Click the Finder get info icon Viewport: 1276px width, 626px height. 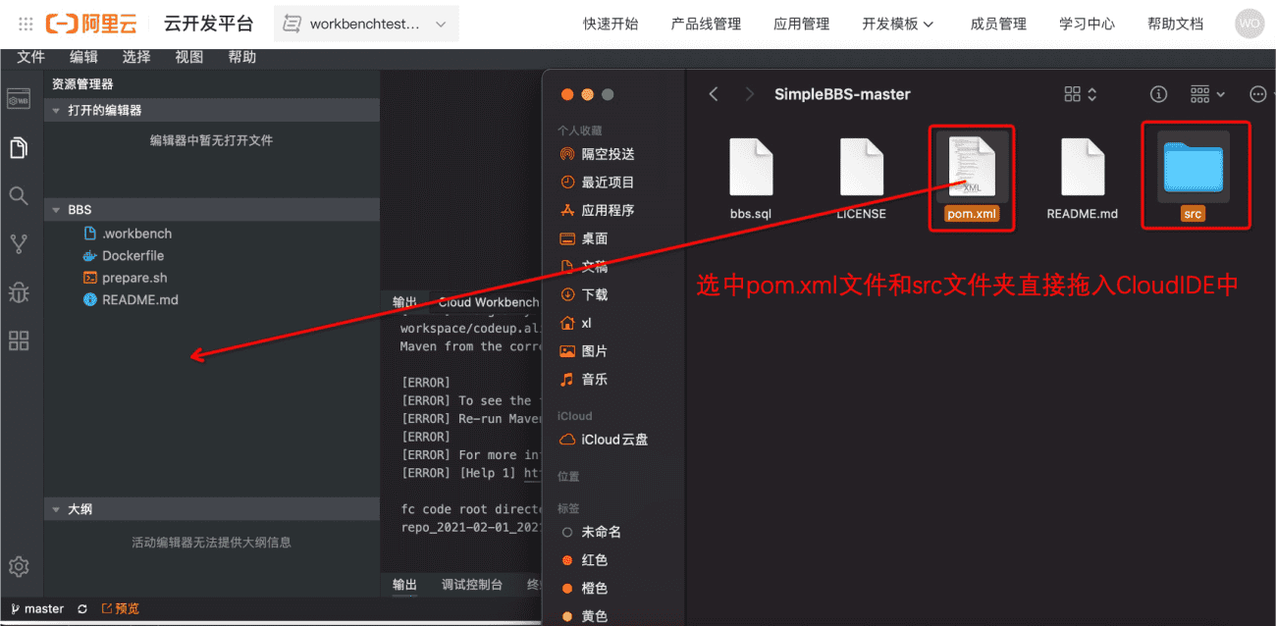pos(1159,94)
